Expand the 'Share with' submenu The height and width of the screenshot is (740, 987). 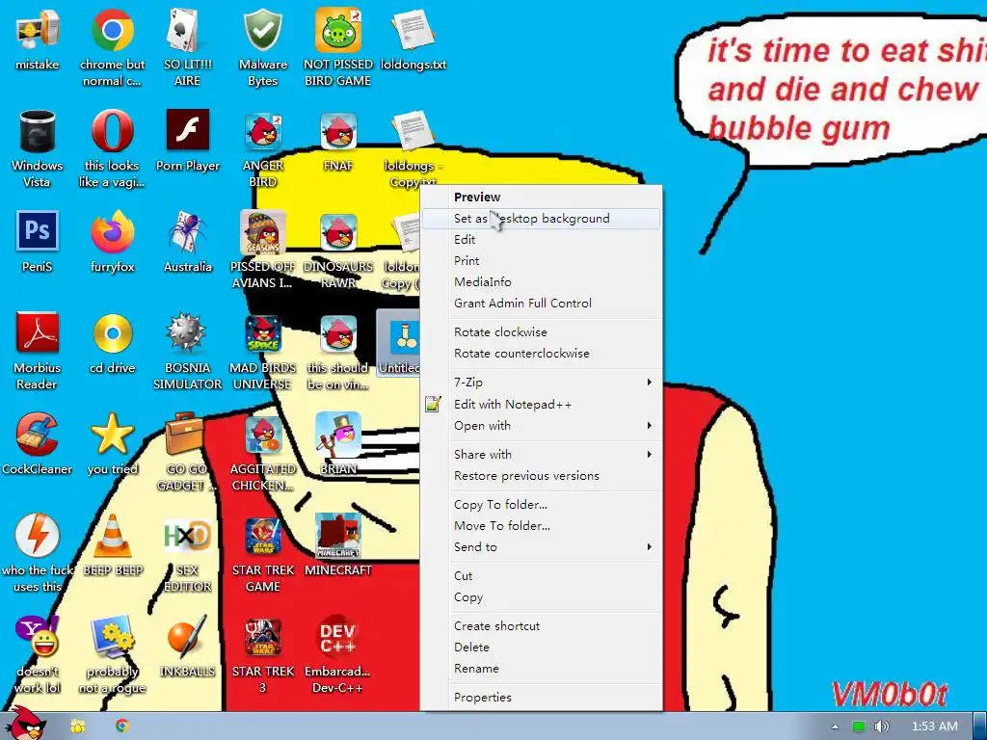541,455
